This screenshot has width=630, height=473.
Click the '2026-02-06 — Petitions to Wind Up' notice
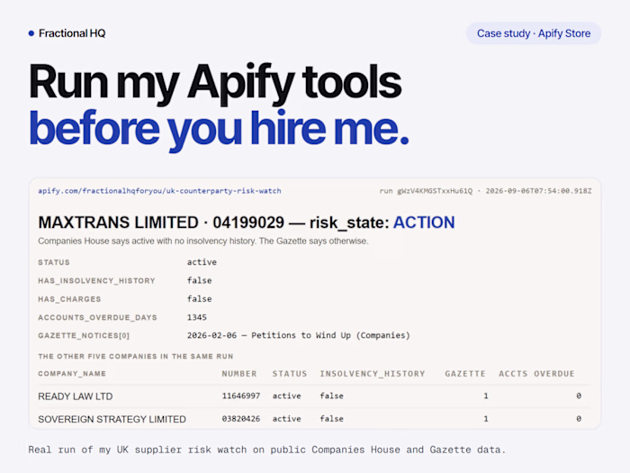(x=299, y=335)
